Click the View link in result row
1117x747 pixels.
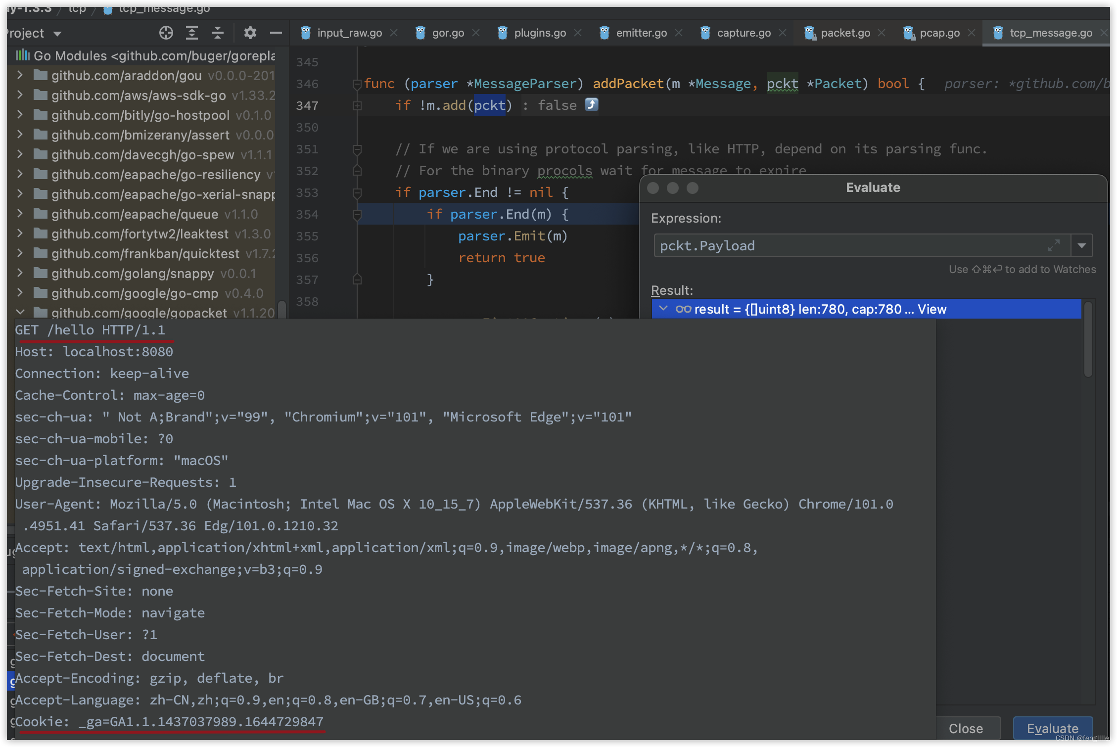[x=932, y=309]
